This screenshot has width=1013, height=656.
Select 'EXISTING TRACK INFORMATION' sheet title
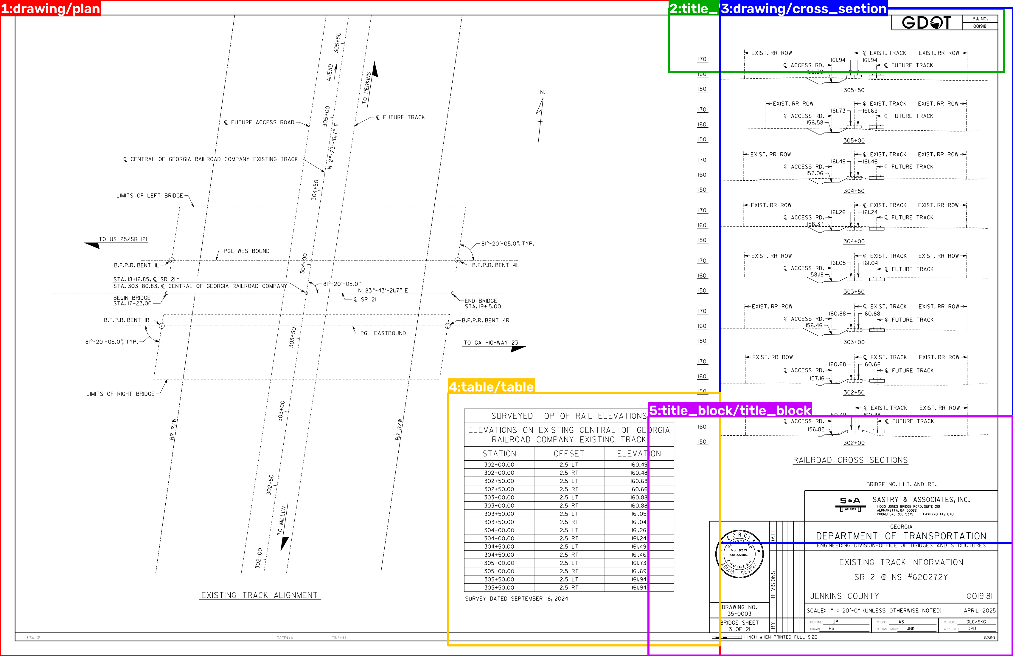[901, 562]
